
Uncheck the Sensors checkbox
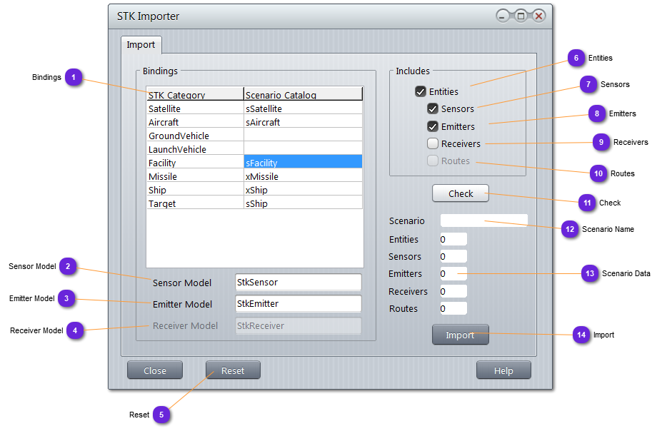(433, 108)
